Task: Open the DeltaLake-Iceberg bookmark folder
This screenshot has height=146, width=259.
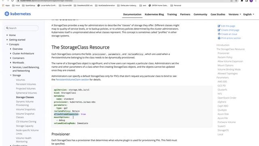Action: (x=127, y=5)
